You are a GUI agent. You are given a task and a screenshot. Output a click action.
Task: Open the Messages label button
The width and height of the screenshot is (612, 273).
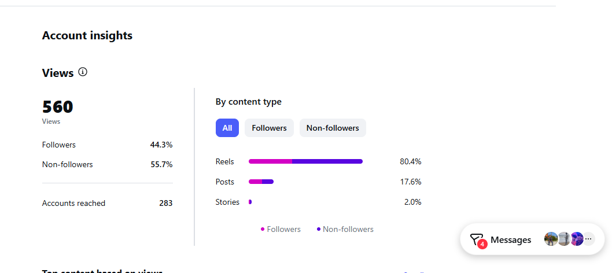[x=511, y=240]
